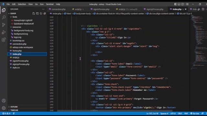Open the Selection menu
The image size is (207, 116).
[x=22, y=4]
